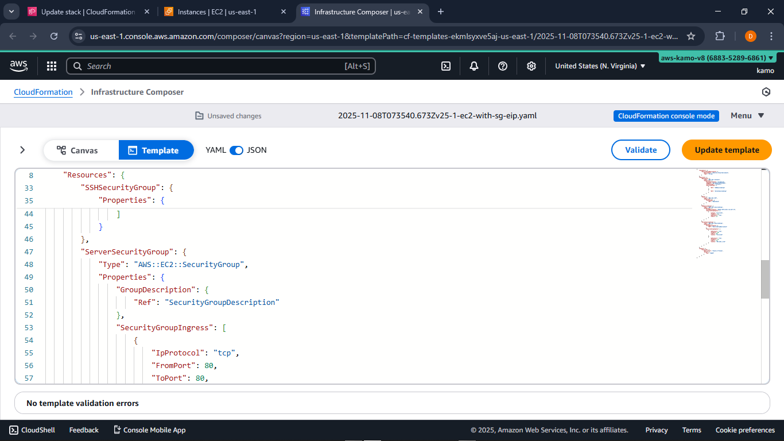Open the notifications bell
The height and width of the screenshot is (441, 784).
point(473,66)
